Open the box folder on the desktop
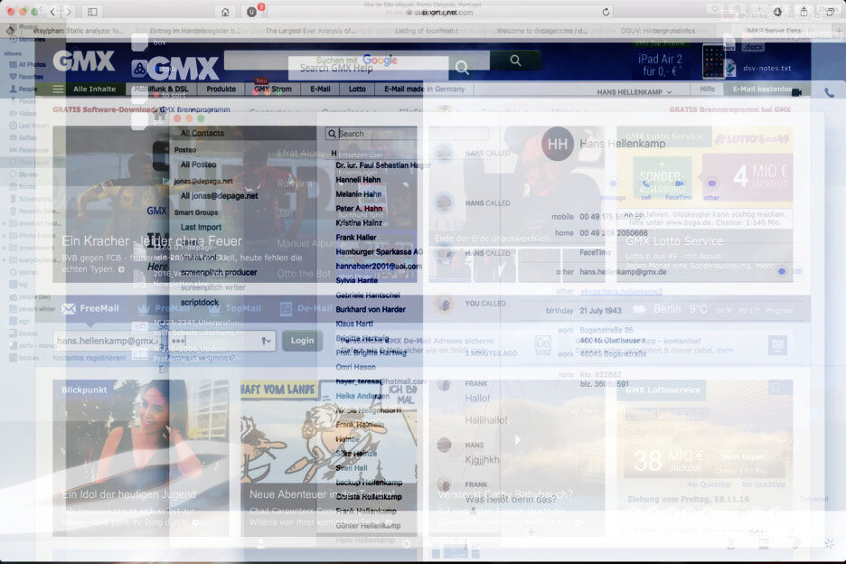 [140, 42]
